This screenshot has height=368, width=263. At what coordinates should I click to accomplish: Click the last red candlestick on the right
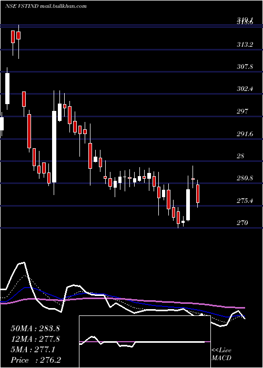pos(198,193)
